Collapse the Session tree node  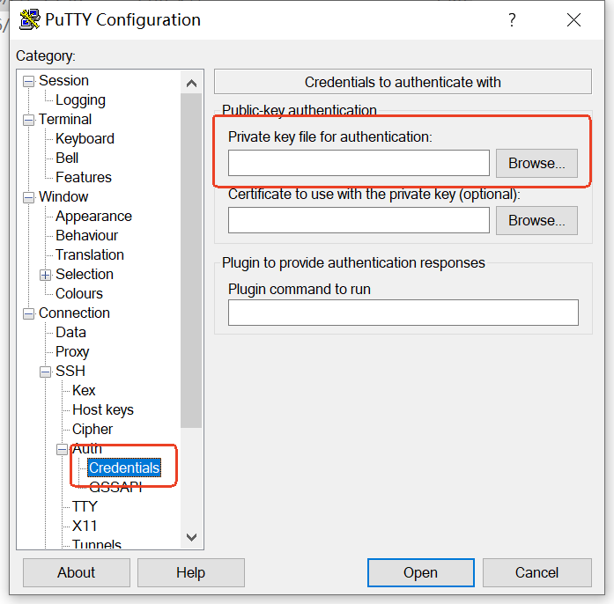[28, 81]
